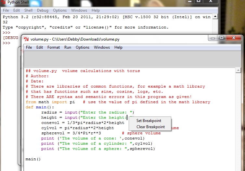The width and height of the screenshot is (245, 171).
Task: Click the volume.py window title bar text
Action: coord(75,39)
